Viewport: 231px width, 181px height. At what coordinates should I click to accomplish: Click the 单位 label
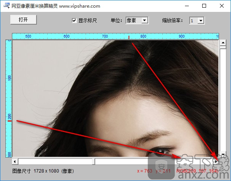pyautogui.click(x=116, y=20)
